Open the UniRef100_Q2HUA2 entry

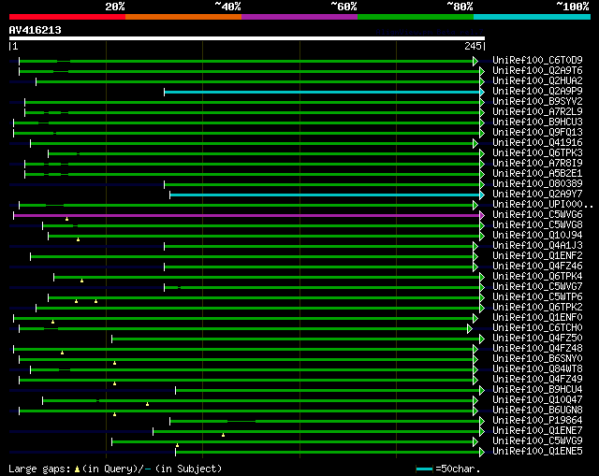coord(537,81)
